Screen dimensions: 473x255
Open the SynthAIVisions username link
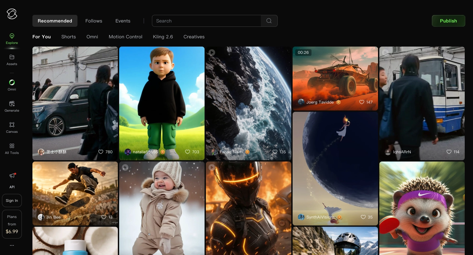click(x=321, y=217)
